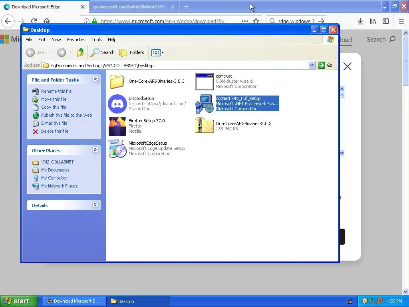Open My Network Places link
The width and height of the screenshot is (409, 307).
pos(55,186)
